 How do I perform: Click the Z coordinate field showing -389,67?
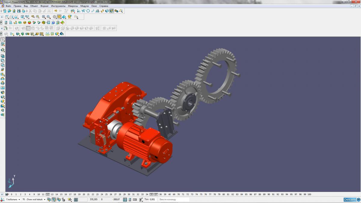(116, 199)
